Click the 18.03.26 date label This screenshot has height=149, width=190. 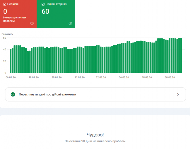click(x=147, y=77)
